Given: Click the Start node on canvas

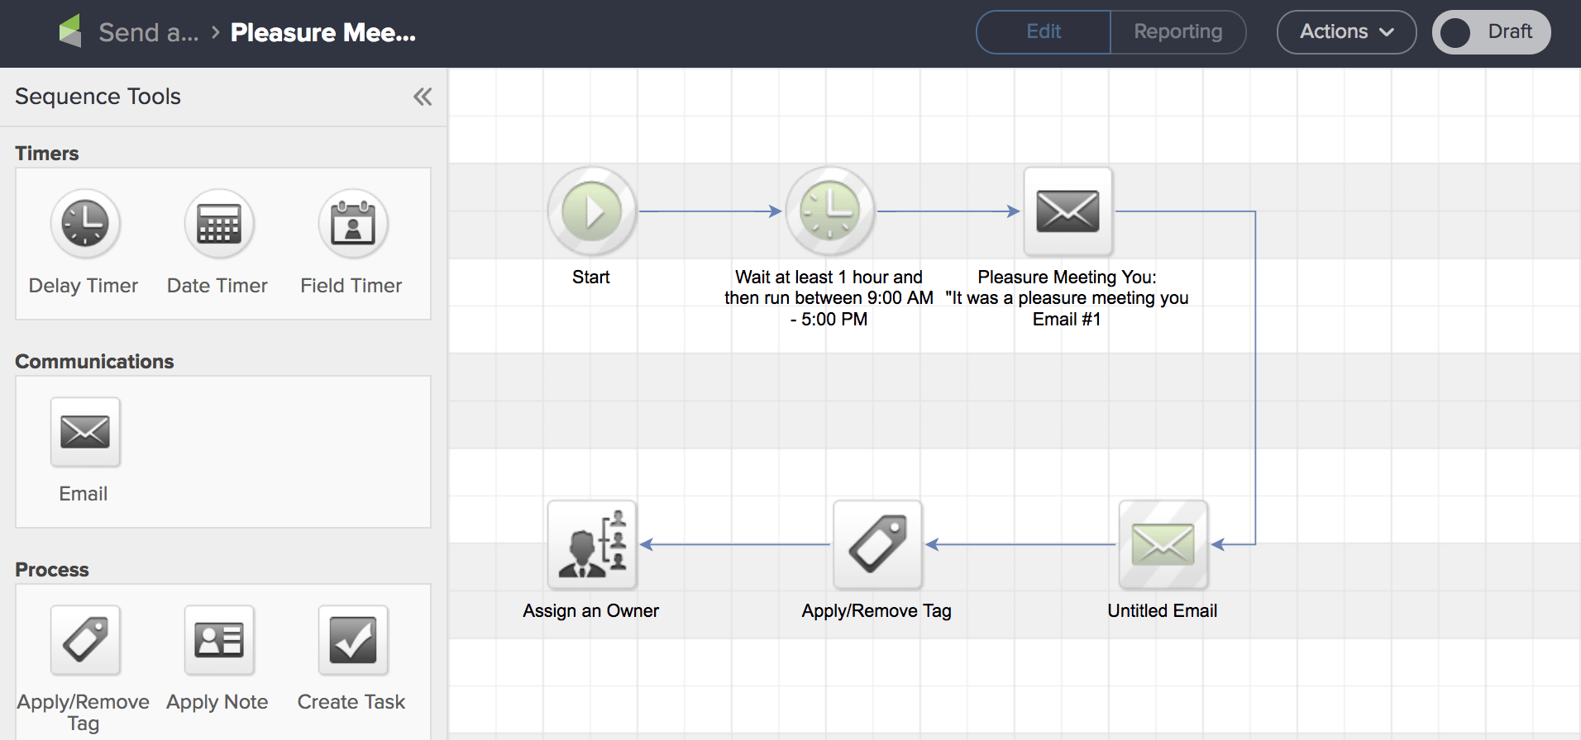Looking at the screenshot, I should (x=591, y=211).
